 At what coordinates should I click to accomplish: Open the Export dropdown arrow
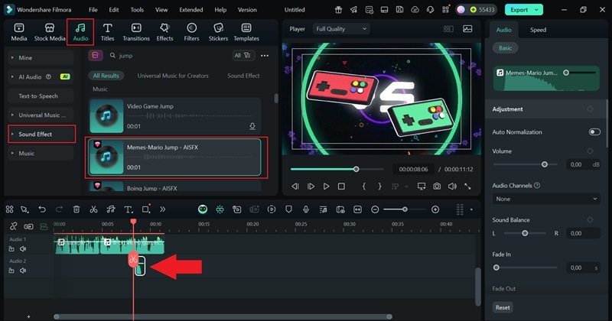(x=537, y=10)
